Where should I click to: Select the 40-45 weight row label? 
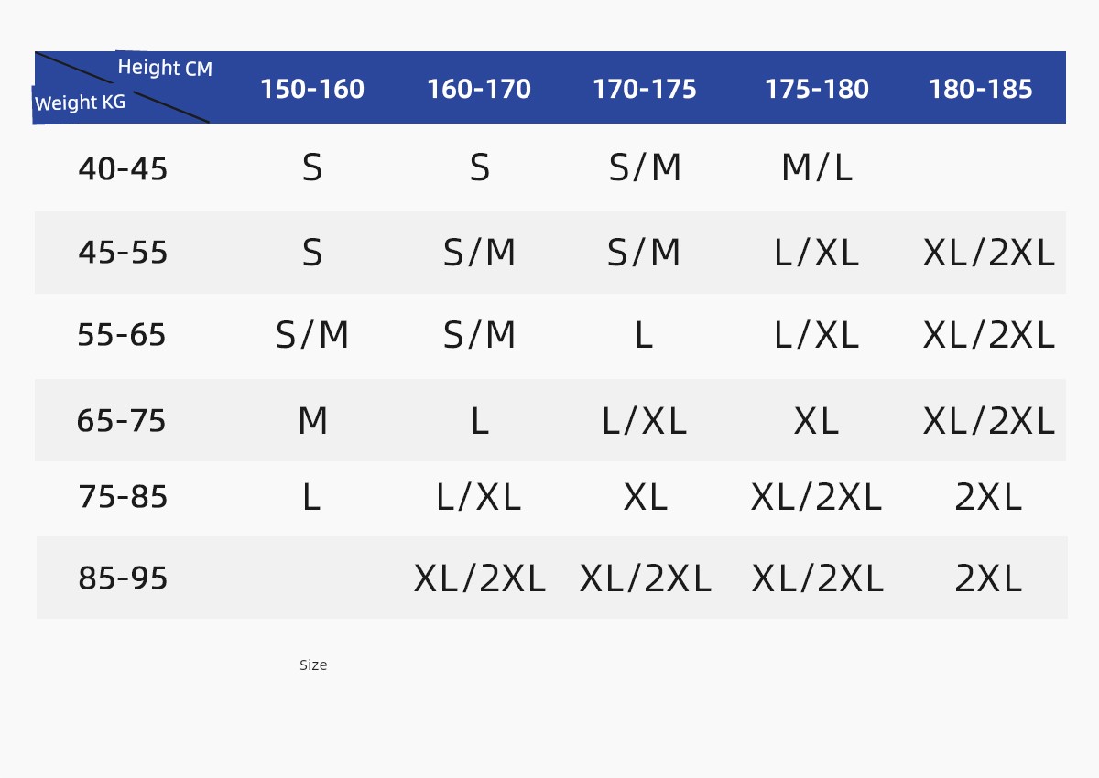tap(123, 169)
